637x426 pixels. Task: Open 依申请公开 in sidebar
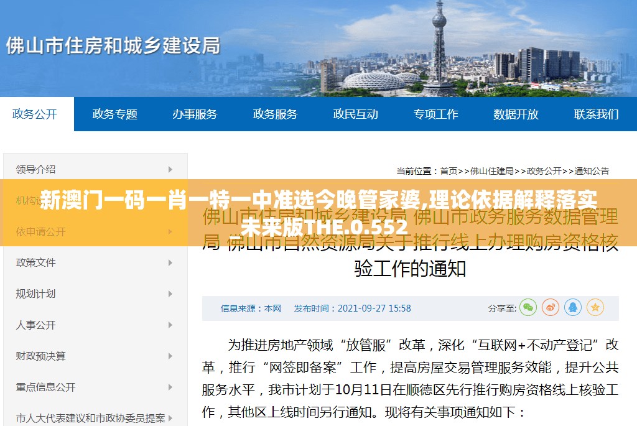click(x=40, y=231)
